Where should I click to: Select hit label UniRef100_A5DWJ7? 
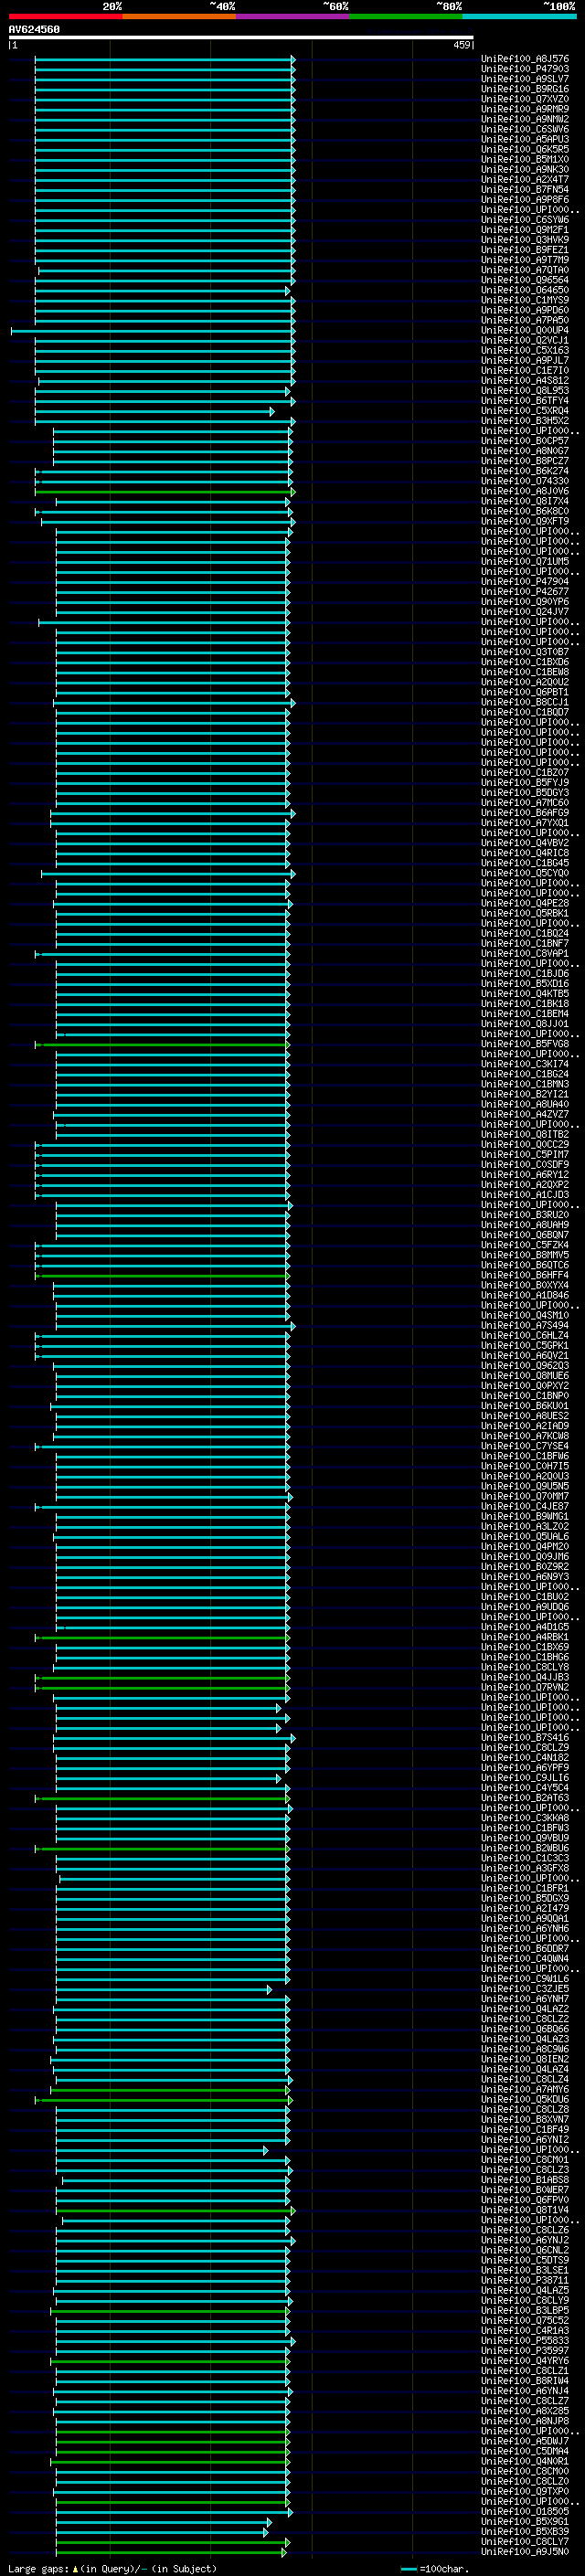(525, 2441)
